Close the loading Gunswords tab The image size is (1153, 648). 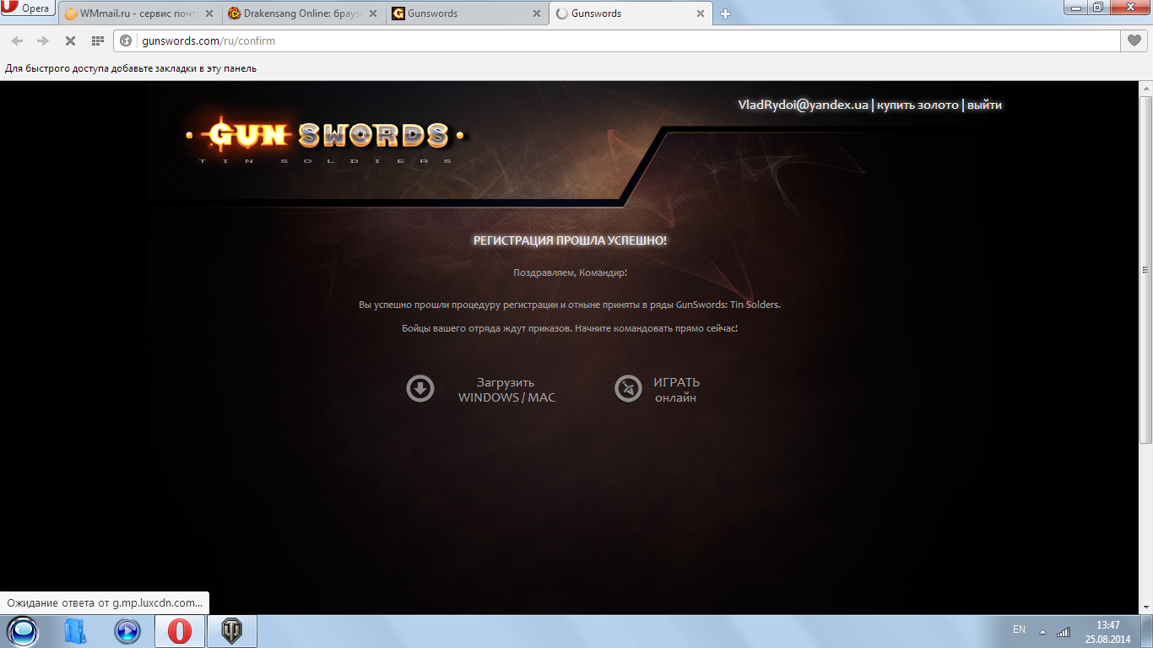[701, 13]
